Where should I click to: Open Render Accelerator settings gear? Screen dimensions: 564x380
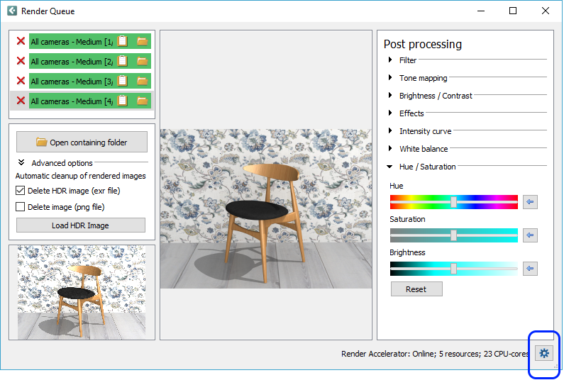point(544,353)
